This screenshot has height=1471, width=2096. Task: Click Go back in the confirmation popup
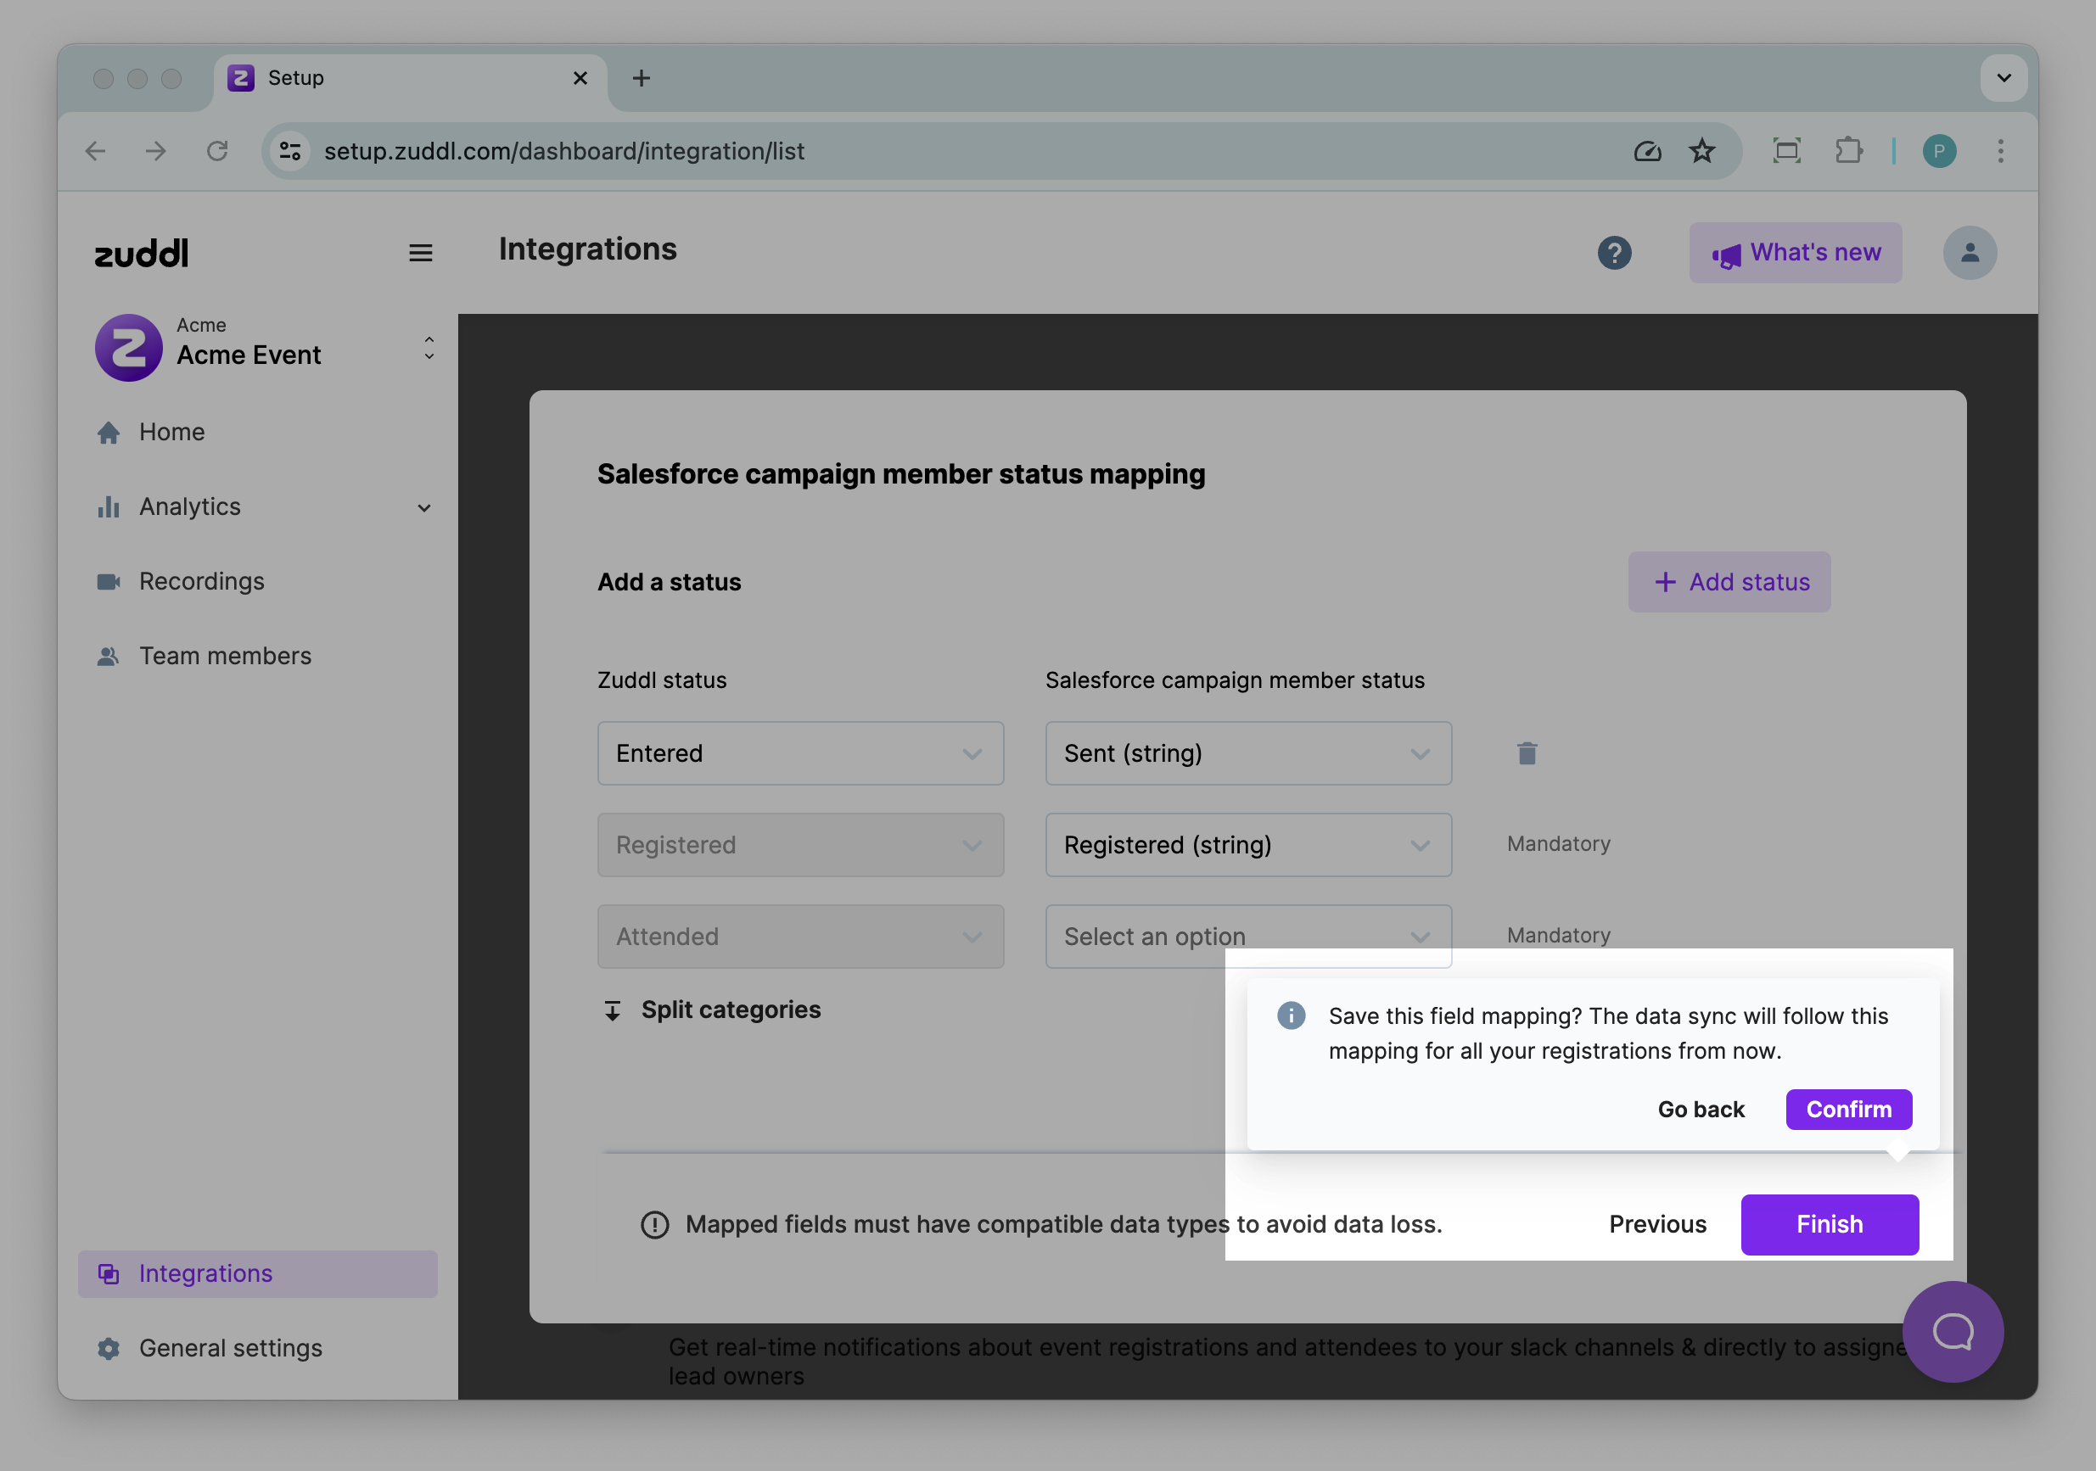pos(1700,1110)
